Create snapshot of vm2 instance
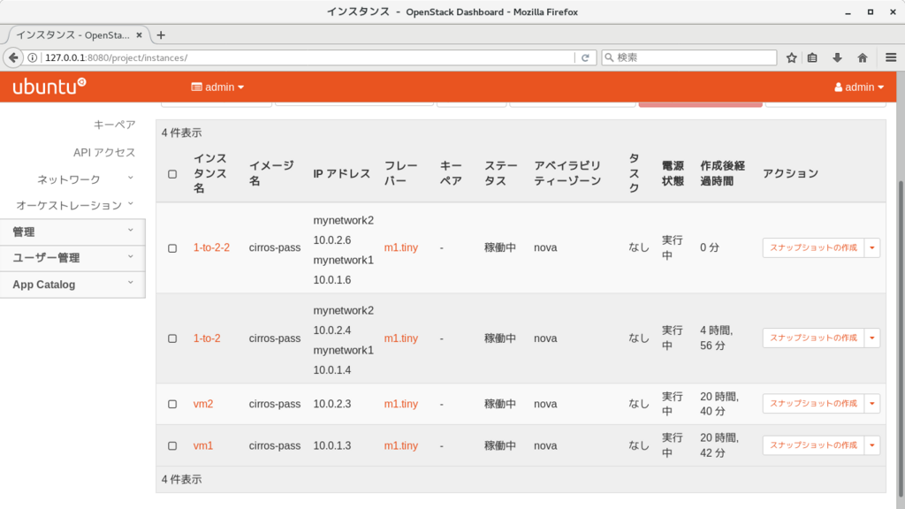905x509 pixels. click(813, 403)
